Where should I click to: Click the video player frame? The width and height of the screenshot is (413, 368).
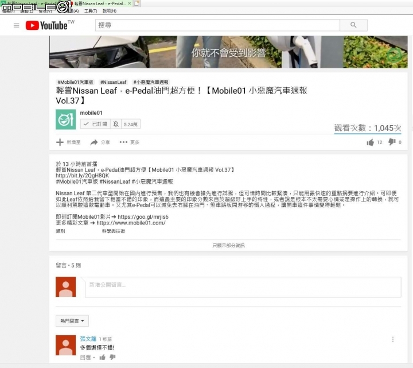click(x=228, y=52)
